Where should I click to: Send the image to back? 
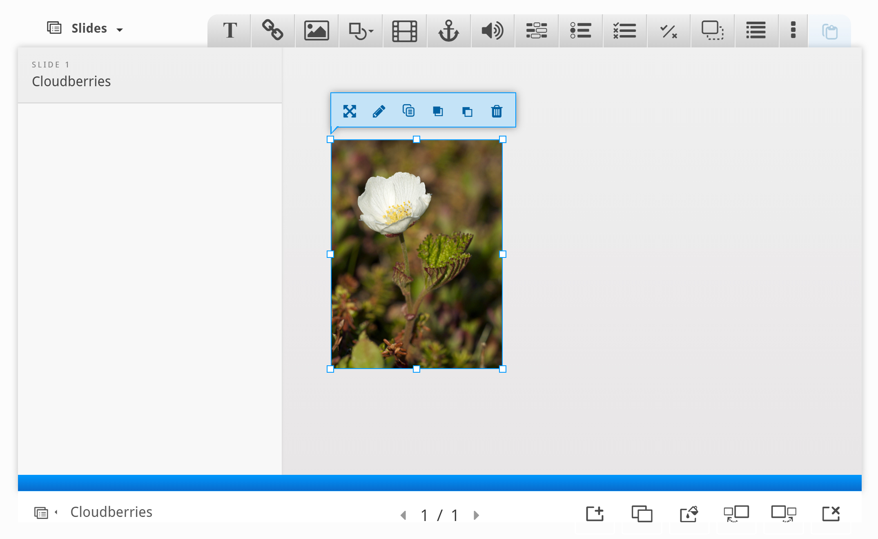pos(467,112)
